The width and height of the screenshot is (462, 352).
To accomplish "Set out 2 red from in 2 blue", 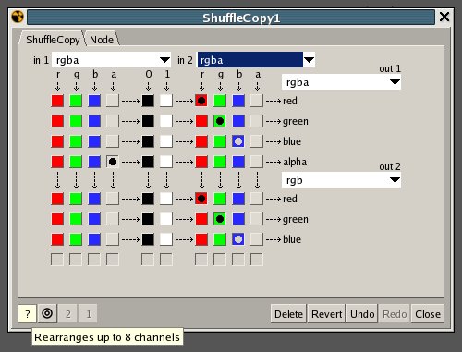I will pyautogui.click(x=238, y=199).
